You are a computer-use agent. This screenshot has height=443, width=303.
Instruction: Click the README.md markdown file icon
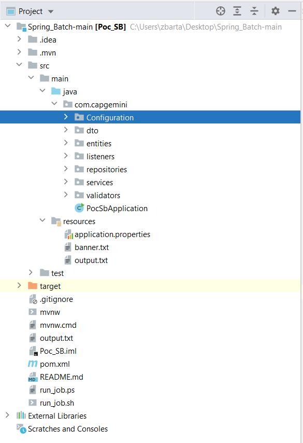33,377
